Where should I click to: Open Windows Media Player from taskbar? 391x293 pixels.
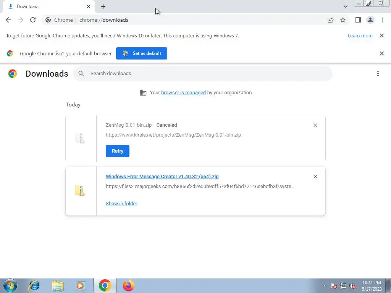click(x=81, y=285)
